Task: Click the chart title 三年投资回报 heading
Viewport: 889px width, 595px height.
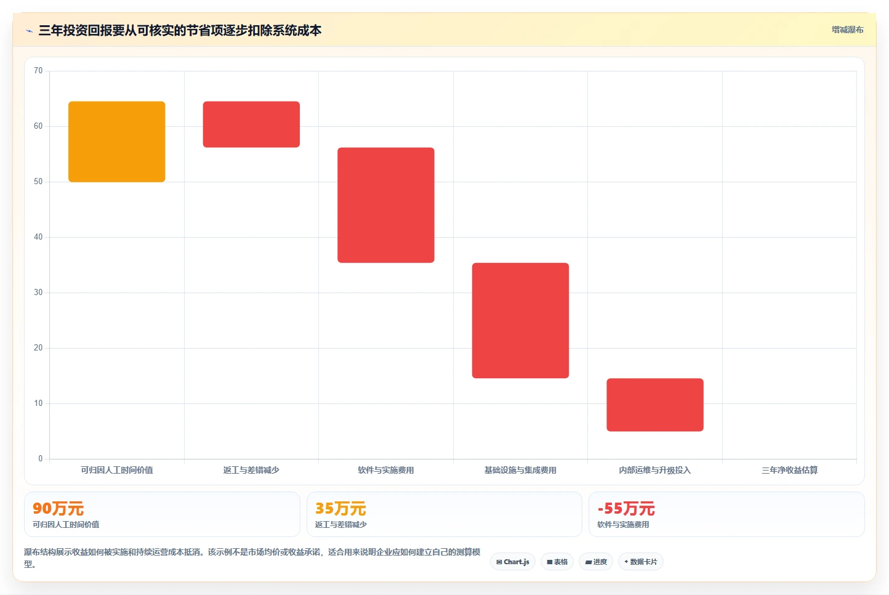Action: click(x=180, y=31)
